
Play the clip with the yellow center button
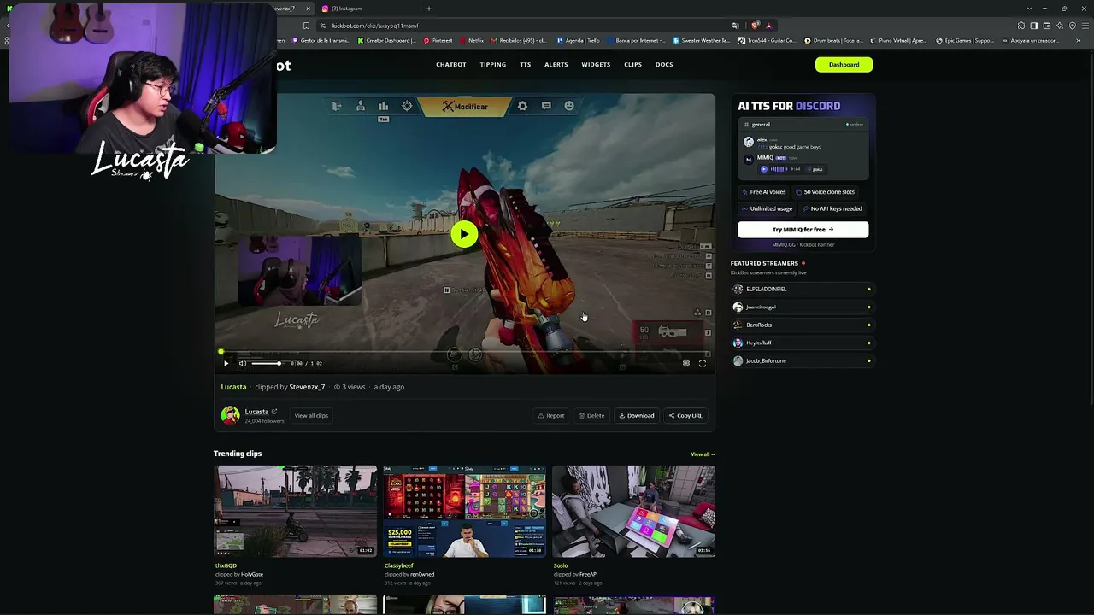pyautogui.click(x=464, y=234)
